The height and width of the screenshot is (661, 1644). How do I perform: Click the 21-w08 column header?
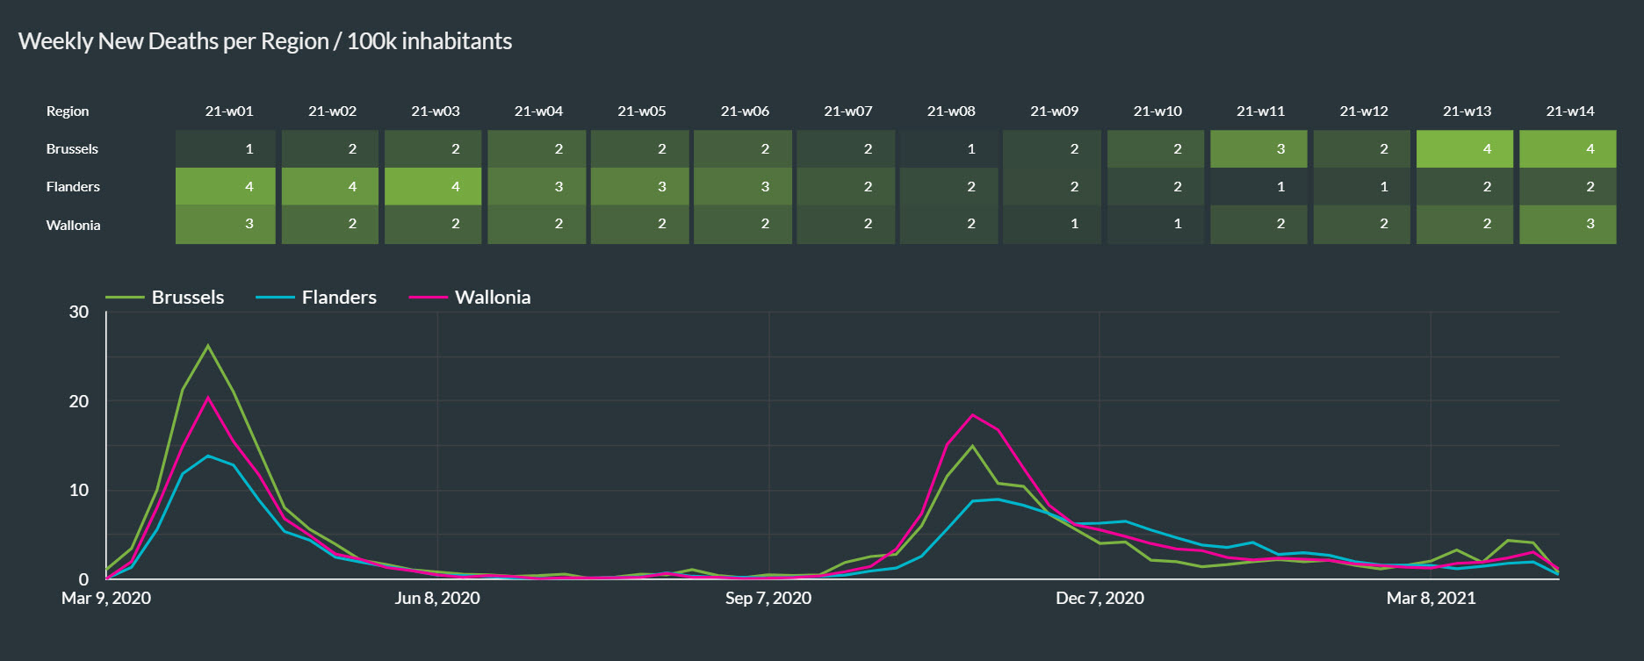click(951, 111)
